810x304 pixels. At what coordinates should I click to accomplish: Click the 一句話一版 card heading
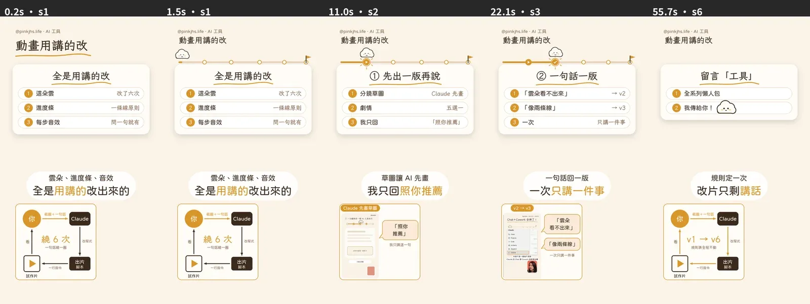pyautogui.click(x=567, y=76)
